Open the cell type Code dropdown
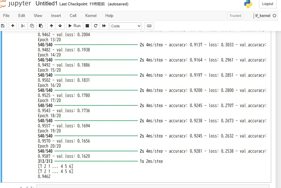The width and height of the screenshot is (281, 188). coord(126,26)
